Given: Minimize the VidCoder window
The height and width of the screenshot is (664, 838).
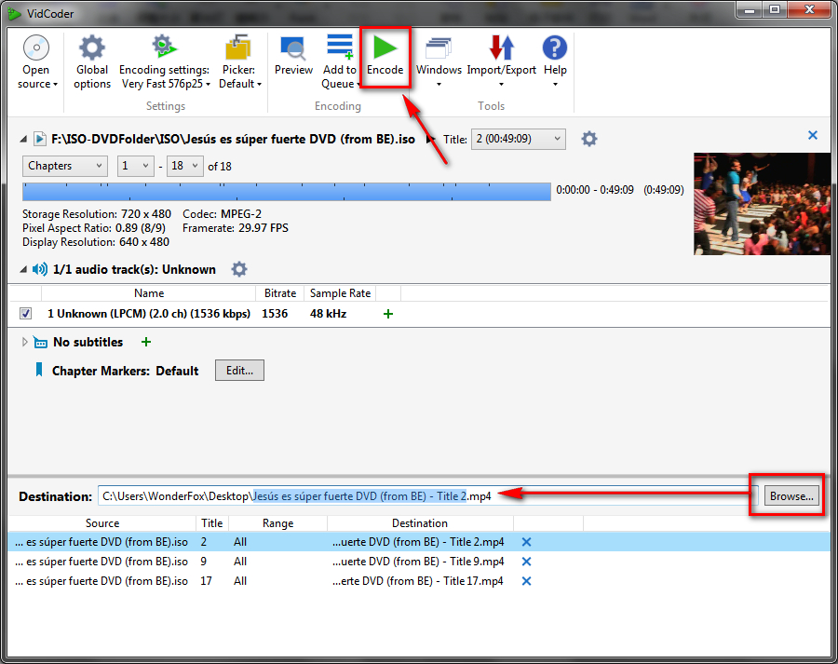Looking at the screenshot, I should click(x=750, y=10).
